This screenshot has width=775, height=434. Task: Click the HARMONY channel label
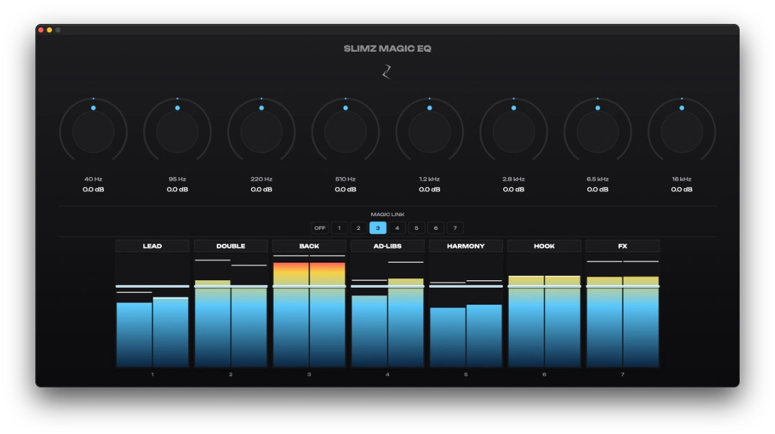pyautogui.click(x=466, y=246)
